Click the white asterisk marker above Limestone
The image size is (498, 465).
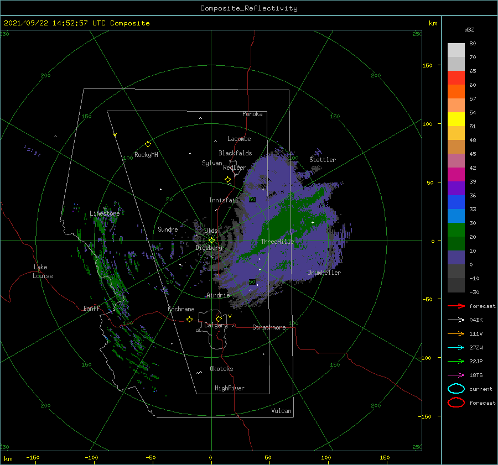[x=105, y=208]
